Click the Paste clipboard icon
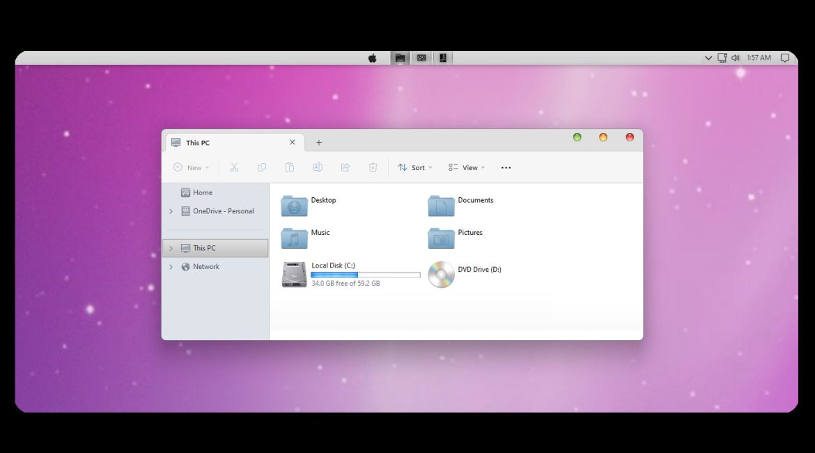Image resolution: width=815 pixels, height=453 pixels. [x=290, y=167]
